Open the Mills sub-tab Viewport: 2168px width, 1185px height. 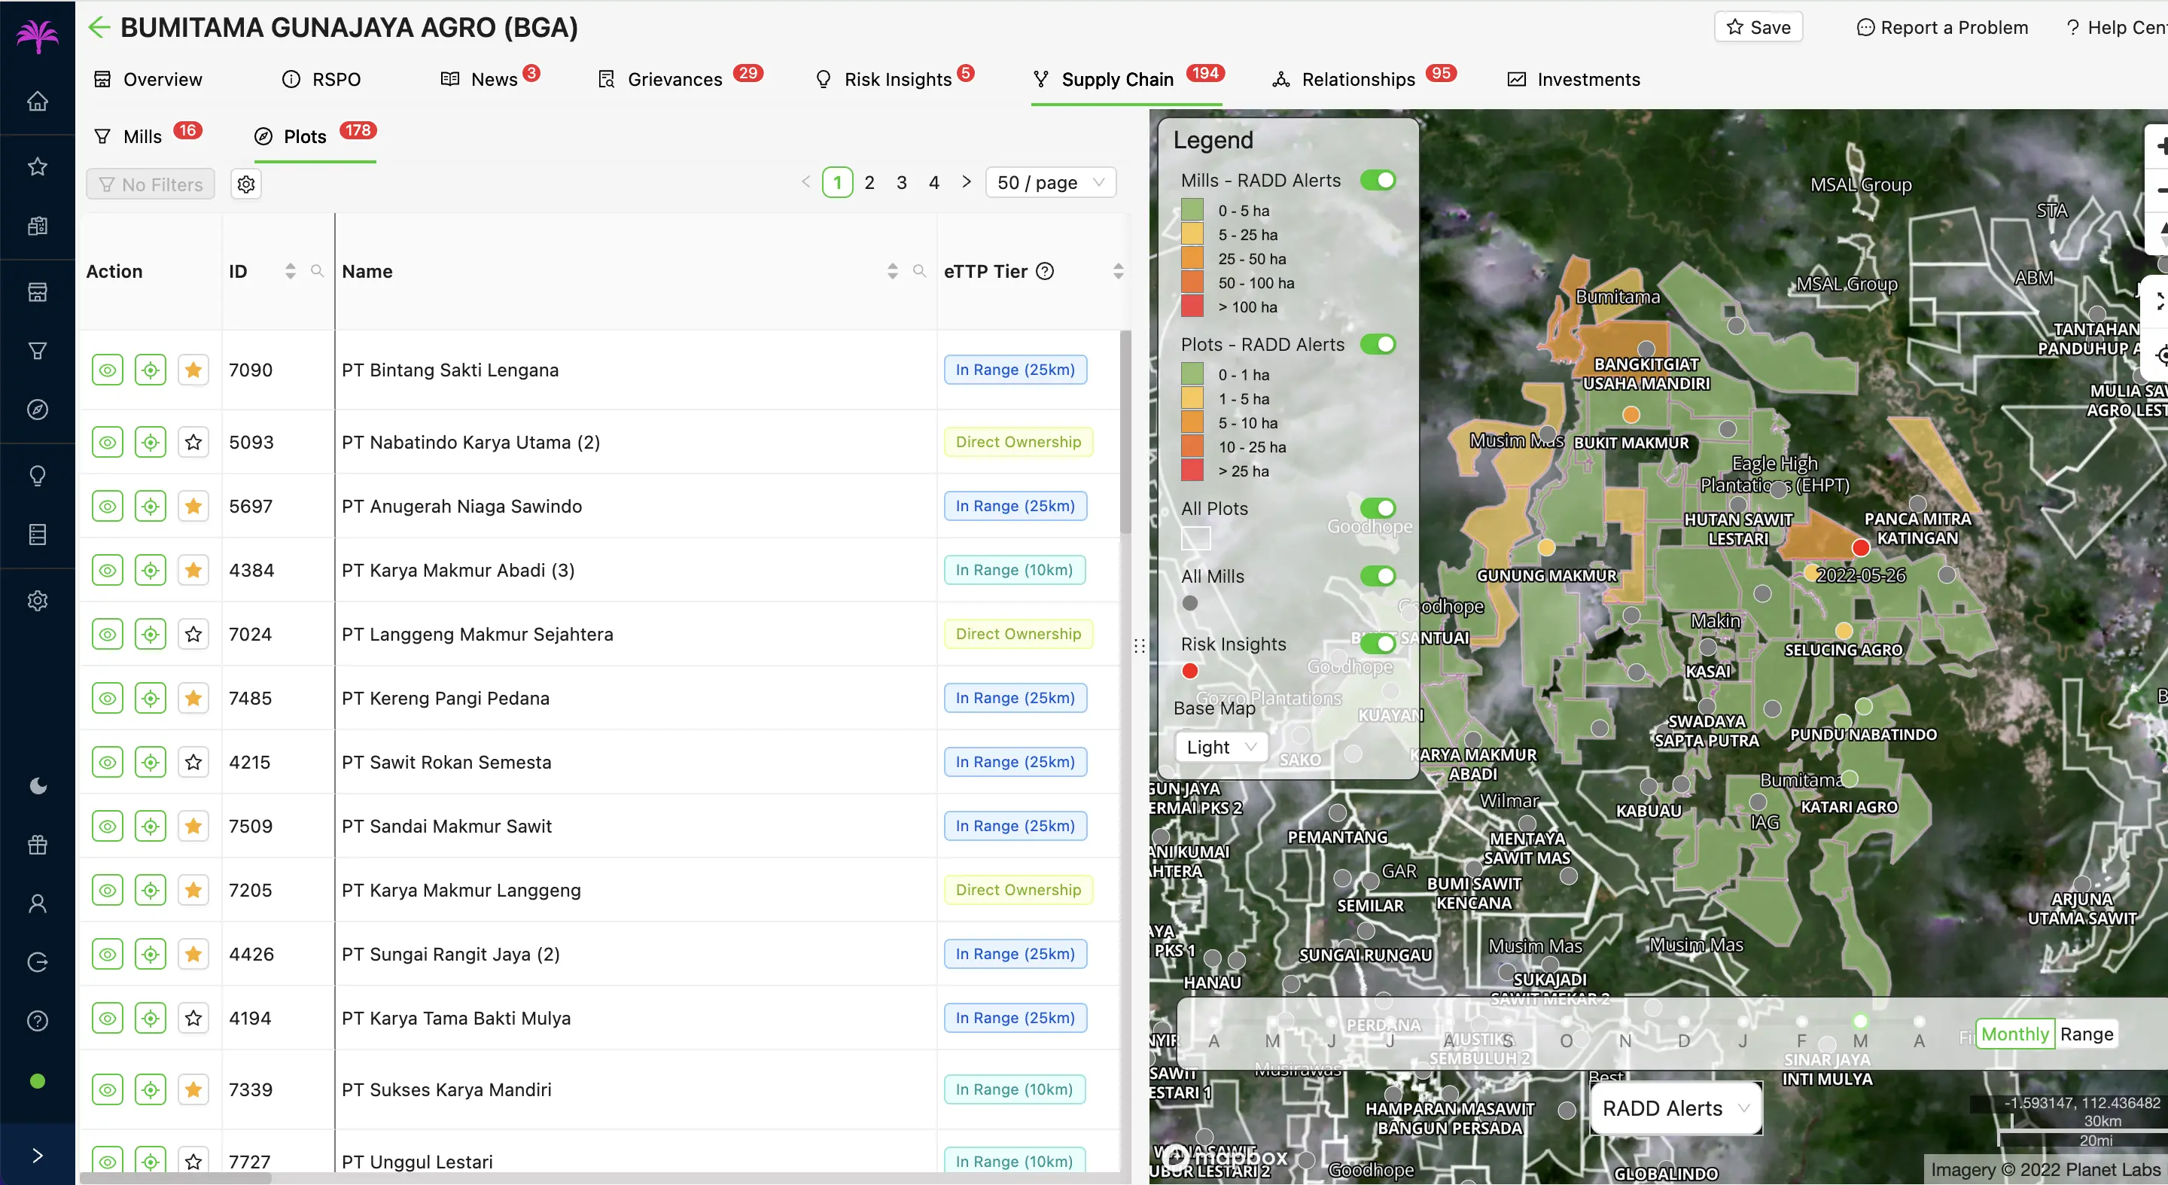(142, 137)
